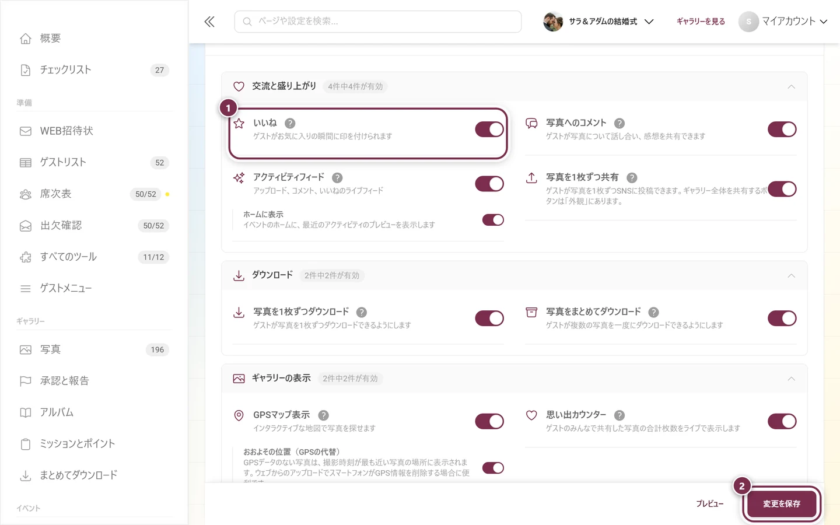Click help icon next to 写真を1枚ずつ共有

632,177
